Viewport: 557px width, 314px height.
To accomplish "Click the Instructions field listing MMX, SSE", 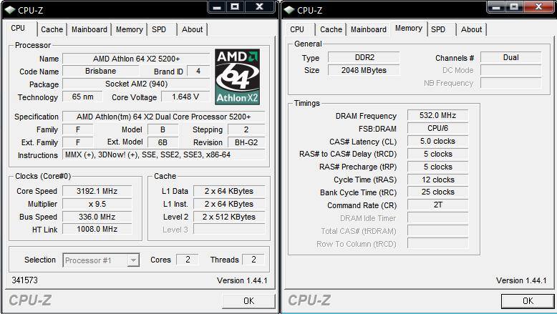I will 163,154.
